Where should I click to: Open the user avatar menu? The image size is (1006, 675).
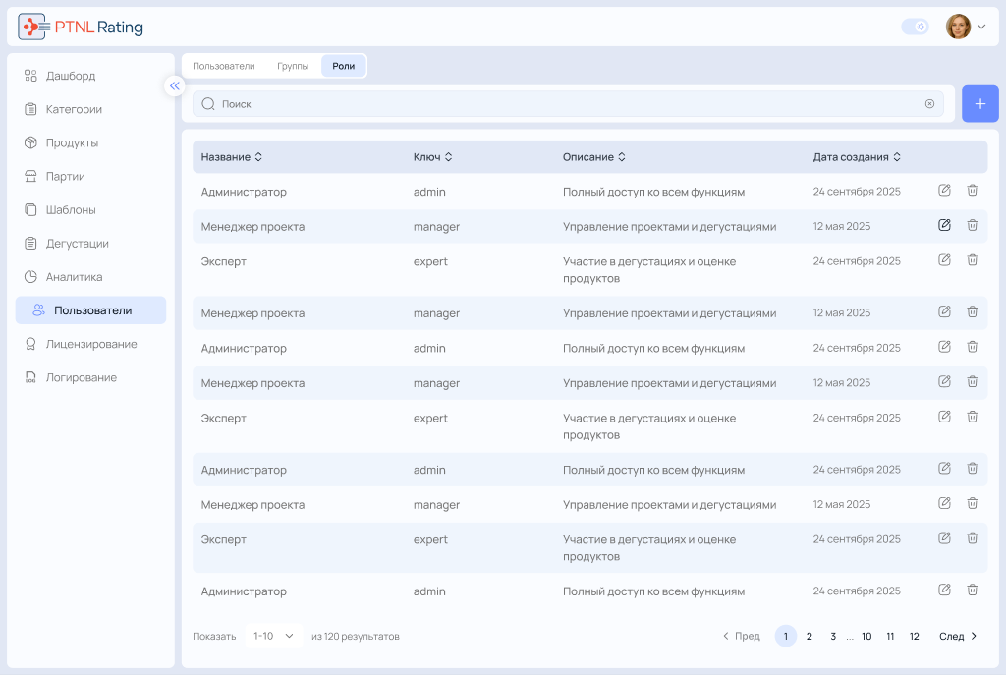tap(966, 27)
